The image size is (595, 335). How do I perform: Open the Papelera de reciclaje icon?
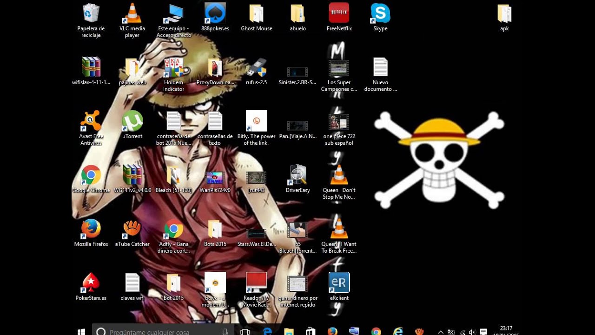(91, 20)
